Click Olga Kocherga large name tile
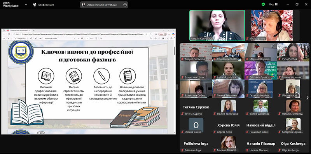This screenshot has width=311, height=154. tap(293, 143)
